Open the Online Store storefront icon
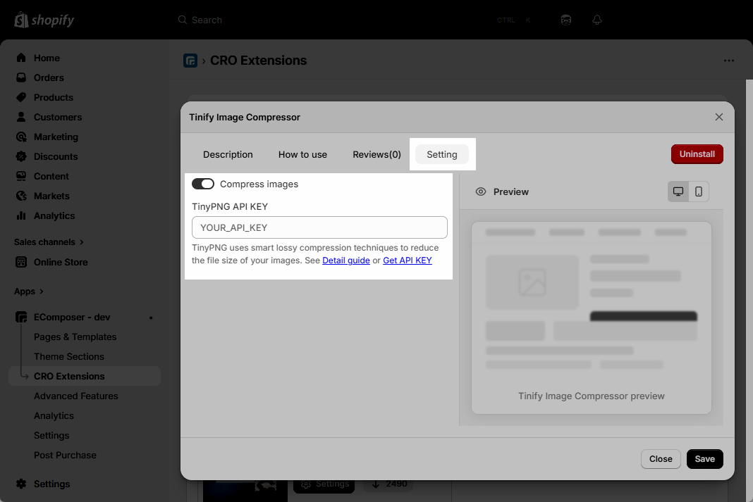 [x=21, y=262]
